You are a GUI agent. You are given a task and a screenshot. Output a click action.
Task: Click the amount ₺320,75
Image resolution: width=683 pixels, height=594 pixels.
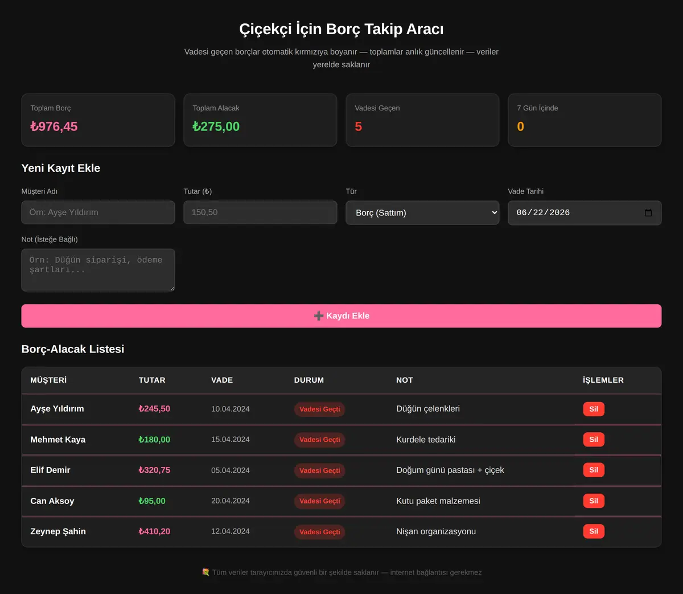click(154, 470)
